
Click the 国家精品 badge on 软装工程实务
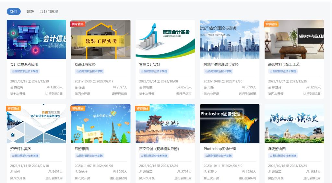(x=78, y=24)
